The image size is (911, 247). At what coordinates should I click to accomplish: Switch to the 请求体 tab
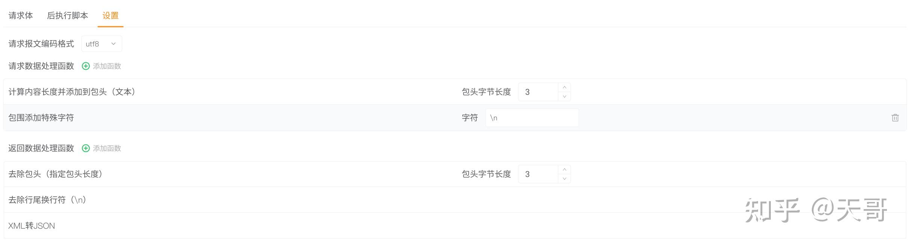(21, 15)
